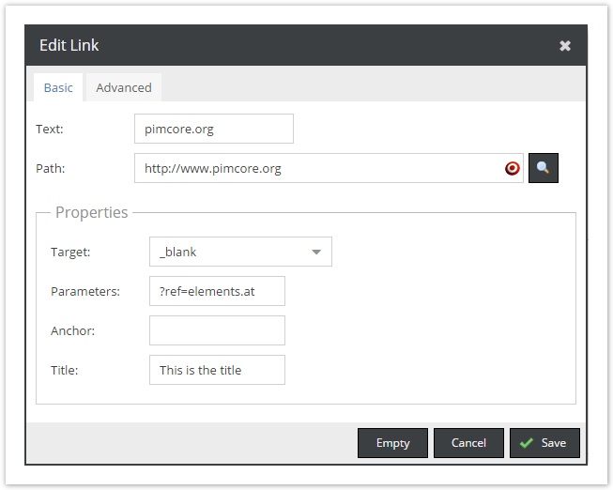Click the red target icon in Path field
Screen dimensions: 613x490
point(512,169)
